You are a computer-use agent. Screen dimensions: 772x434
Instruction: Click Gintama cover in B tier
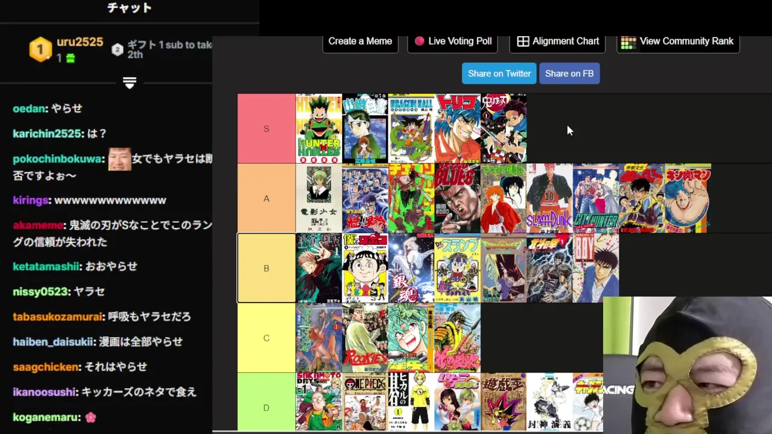(411, 268)
